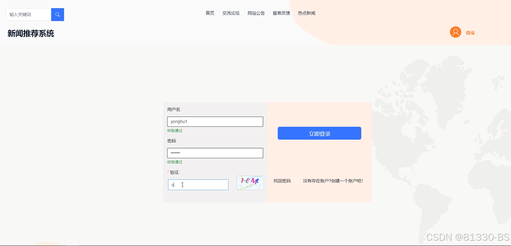Click the 验证 label text

click(175, 172)
